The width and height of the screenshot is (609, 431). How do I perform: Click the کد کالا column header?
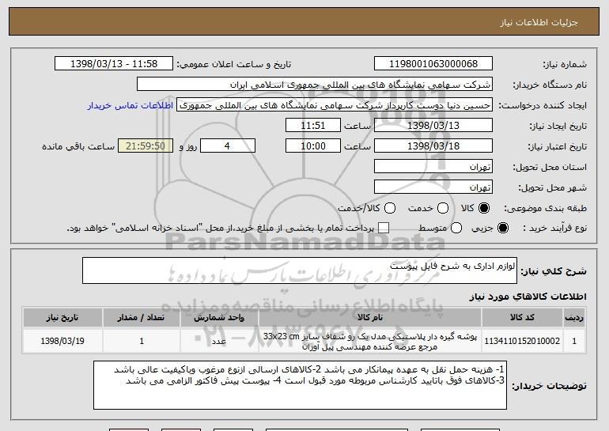522,318
